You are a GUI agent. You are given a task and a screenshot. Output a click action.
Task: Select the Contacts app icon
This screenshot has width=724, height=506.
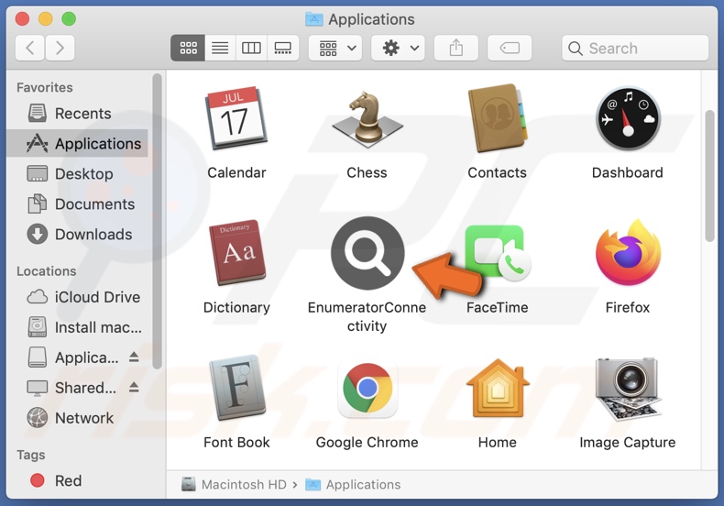[498, 118]
